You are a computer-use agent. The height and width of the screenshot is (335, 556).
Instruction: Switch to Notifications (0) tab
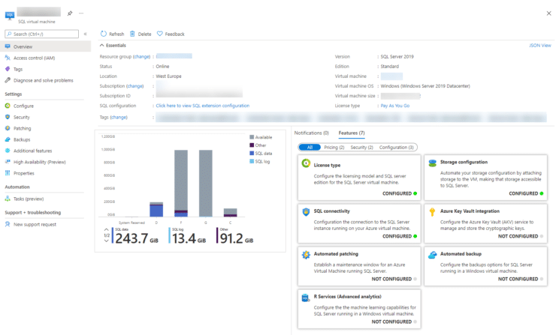[312, 133]
